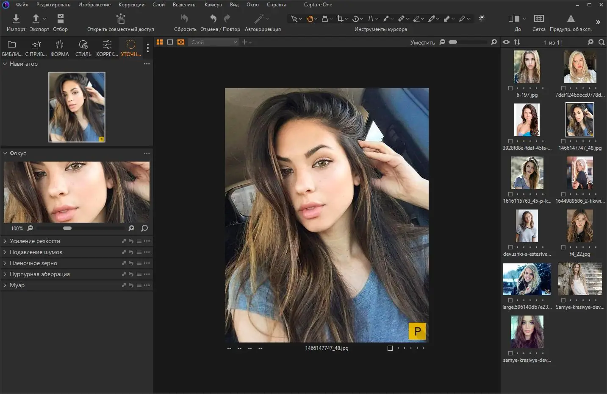This screenshot has height=394, width=607.
Task: Toggle proofing eye icon above the viewer
Action: pyautogui.click(x=506, y=42)
